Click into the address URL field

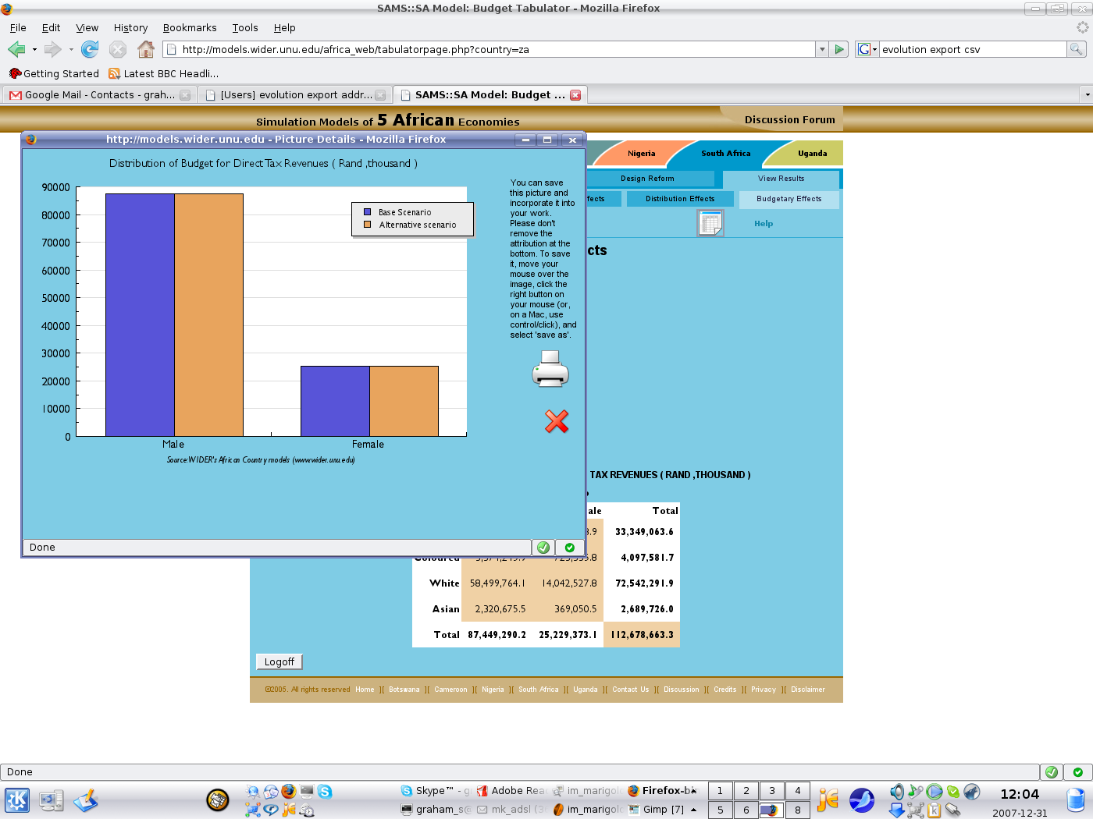492,49
